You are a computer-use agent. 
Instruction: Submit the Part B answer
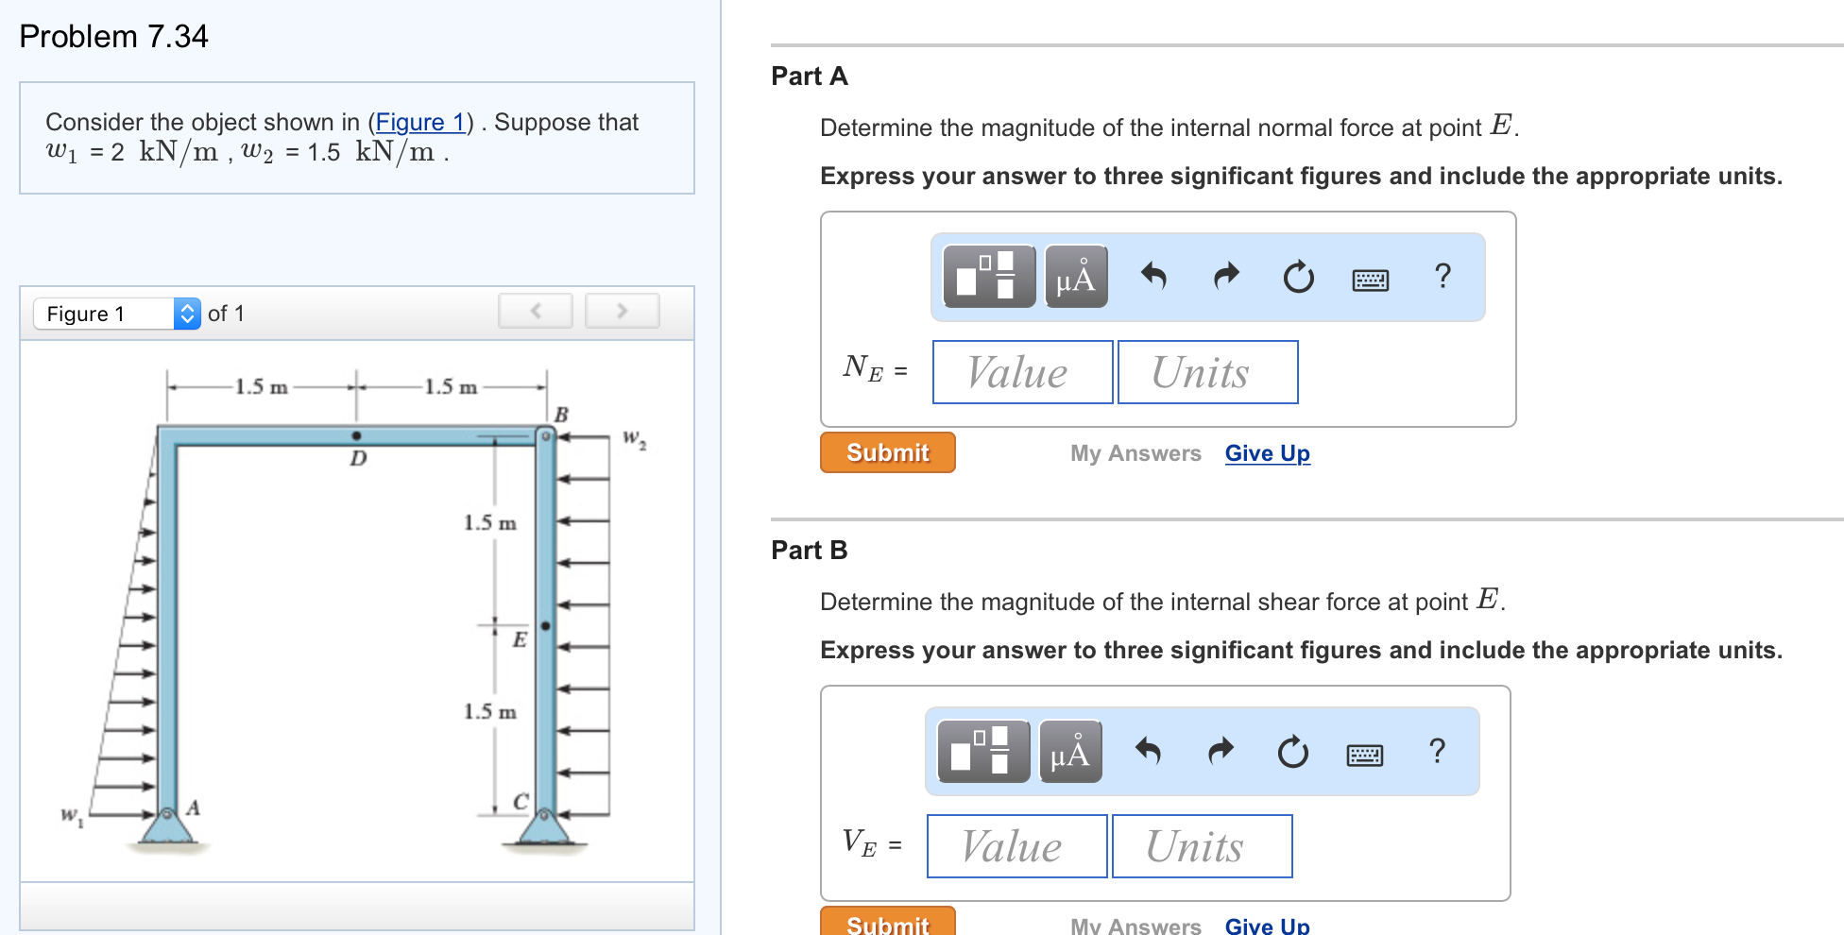886,924
